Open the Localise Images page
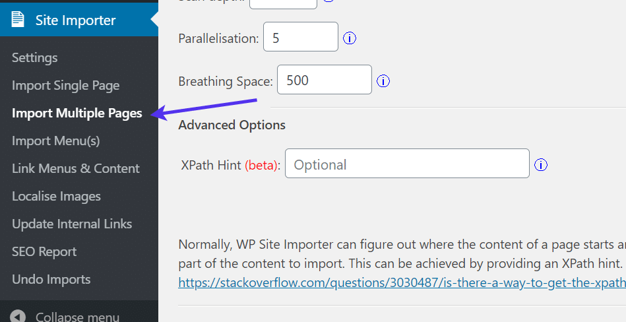The height and width of the screenshot is (322, 626). [x=56, y=197]
